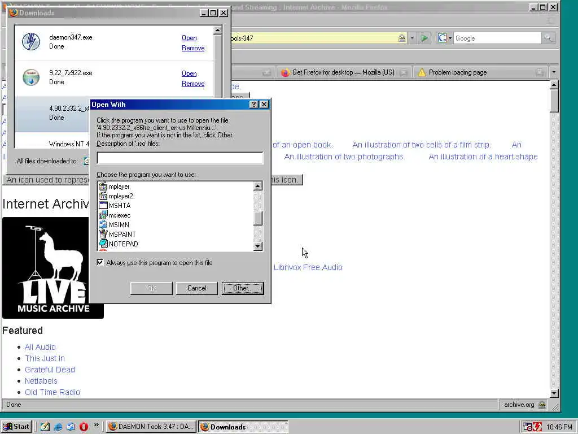Click the Google search input field
Image resolution: width=578 pixels, height=434 pixels.
497,38
